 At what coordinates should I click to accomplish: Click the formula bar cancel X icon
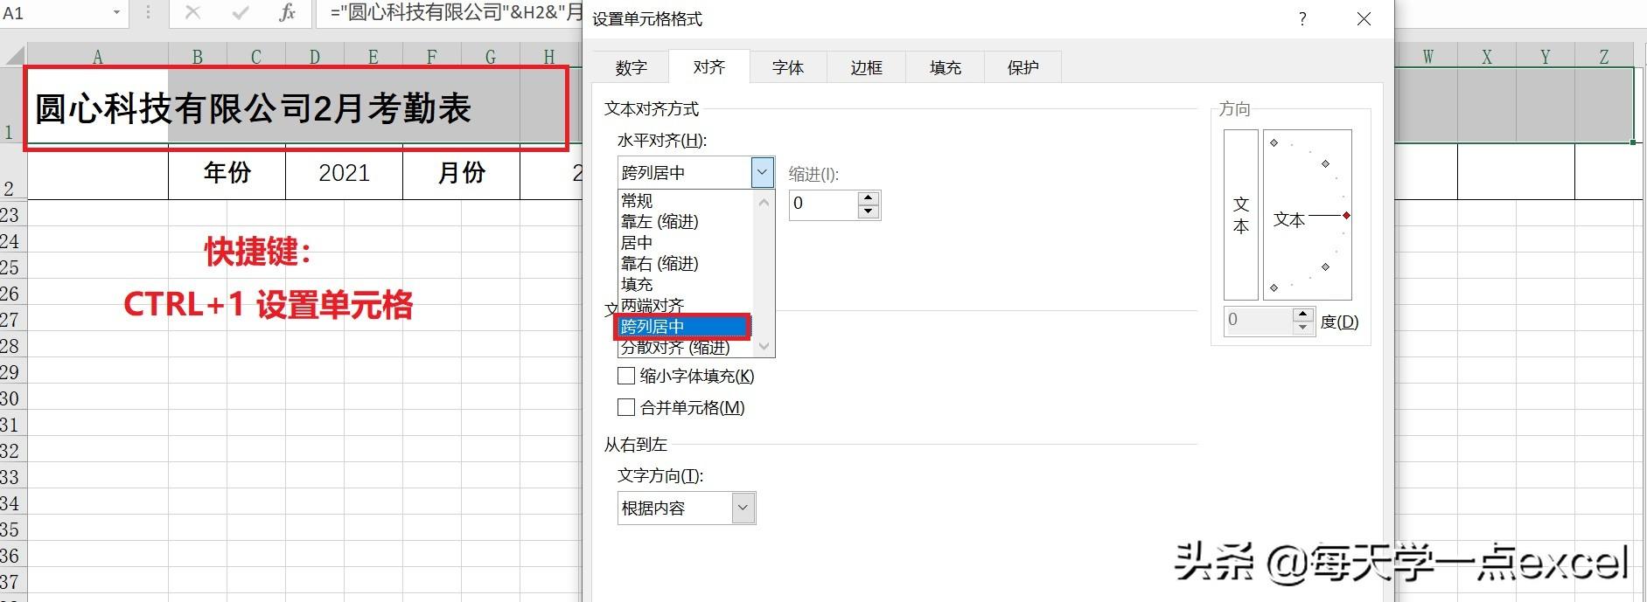192,12
